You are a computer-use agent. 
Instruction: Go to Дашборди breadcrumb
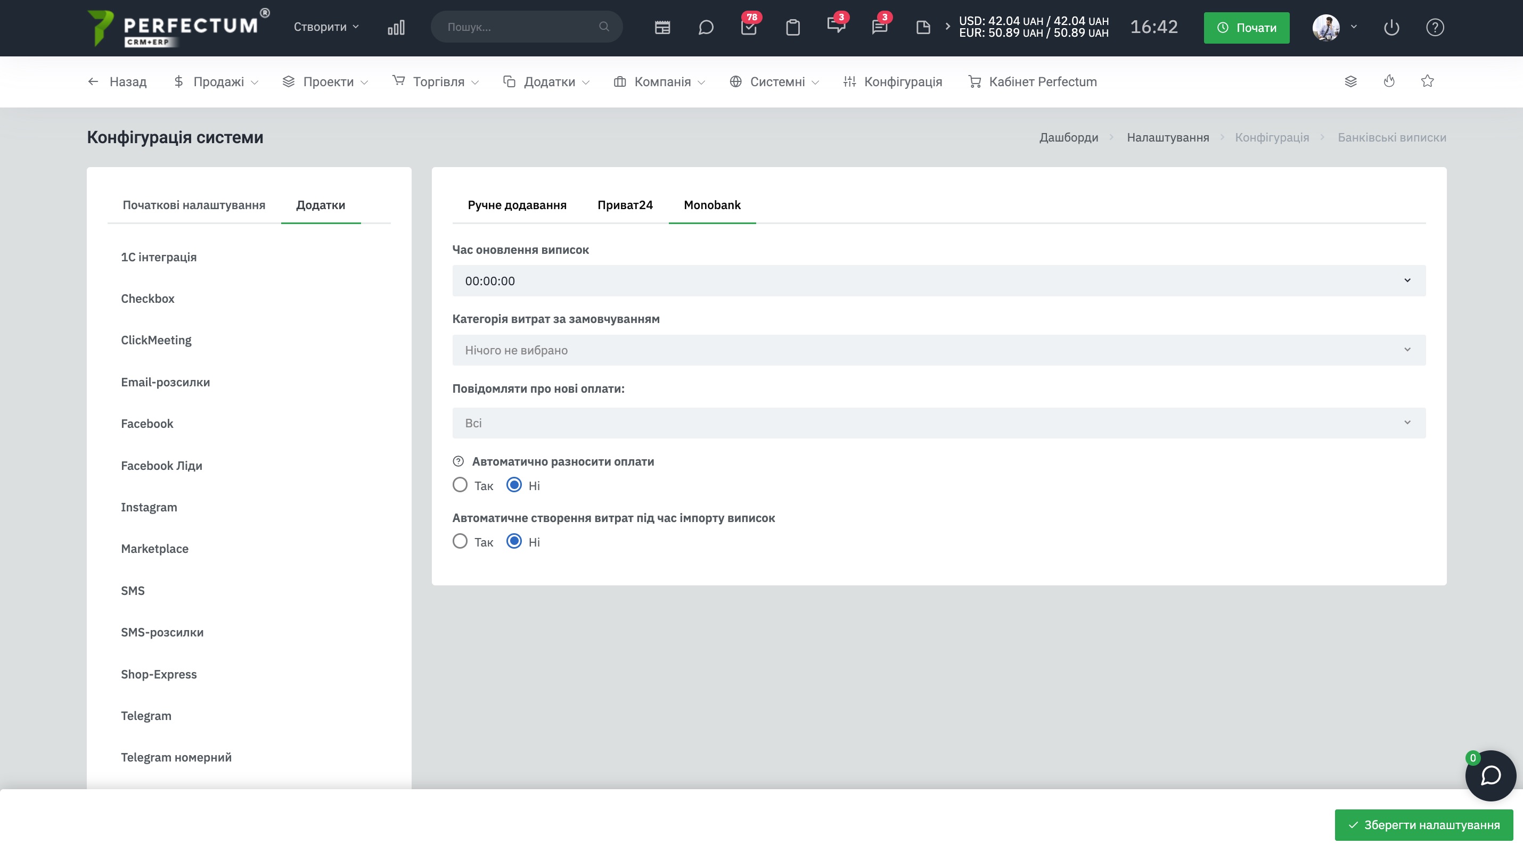coord(1068,137)
